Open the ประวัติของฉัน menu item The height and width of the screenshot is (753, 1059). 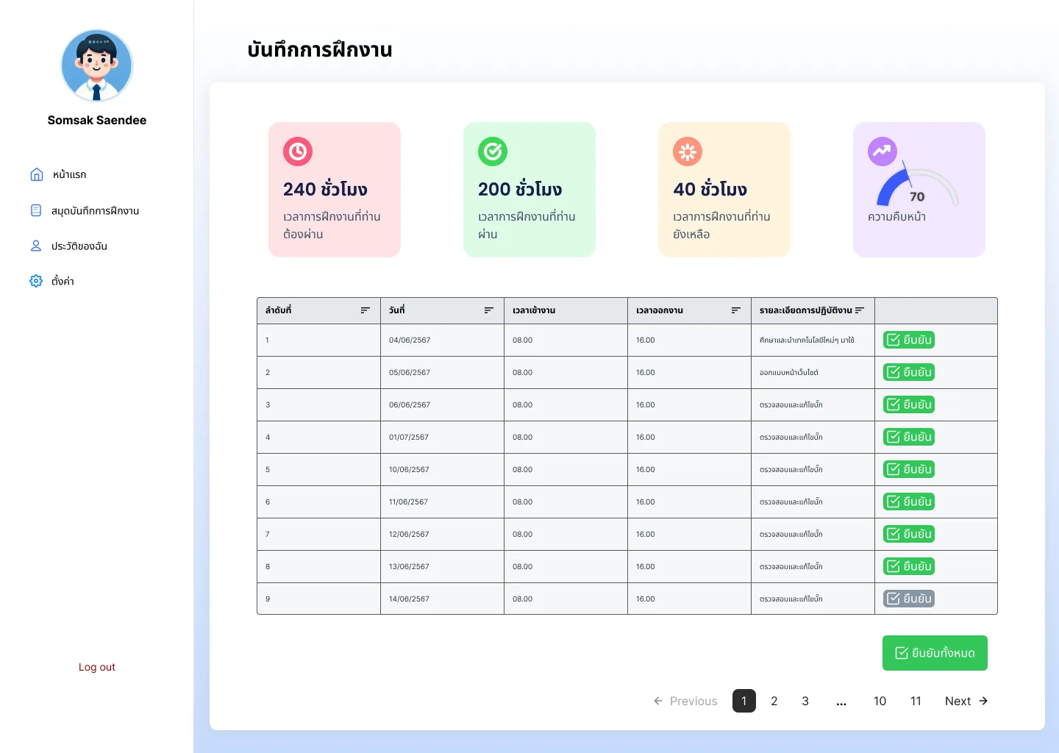(x=68, y=246)
